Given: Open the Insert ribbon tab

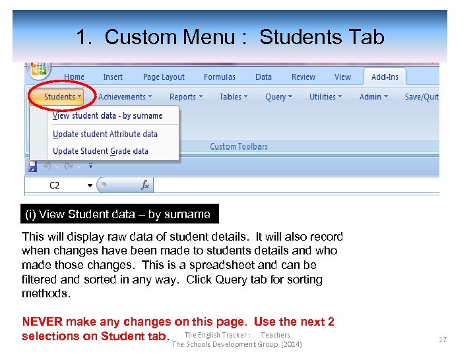Looking at the screenshot, I should coord(113,77).
